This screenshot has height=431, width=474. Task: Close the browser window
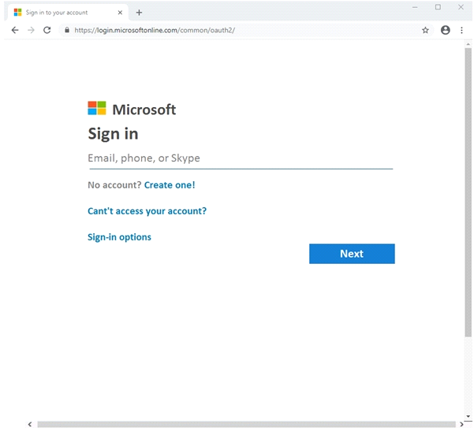461,7
